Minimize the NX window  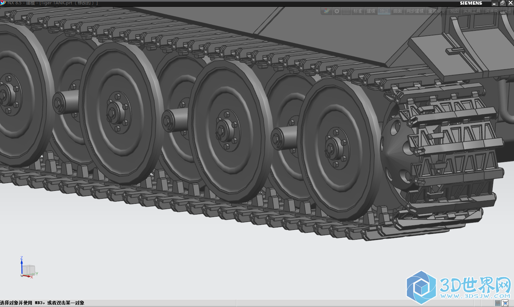click(x=494, y=3)
